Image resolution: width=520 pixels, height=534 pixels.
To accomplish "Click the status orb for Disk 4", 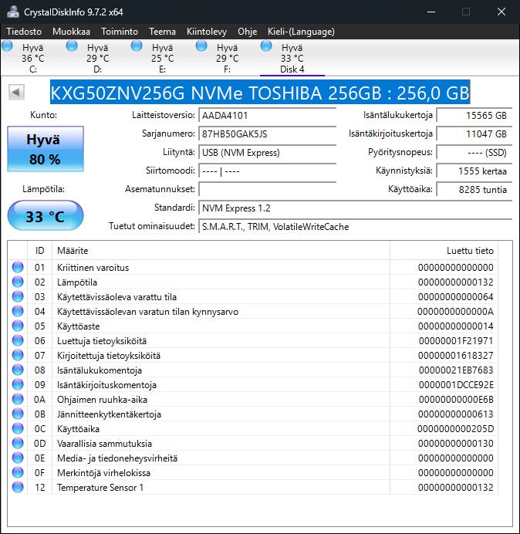I will tap(267, 46).
